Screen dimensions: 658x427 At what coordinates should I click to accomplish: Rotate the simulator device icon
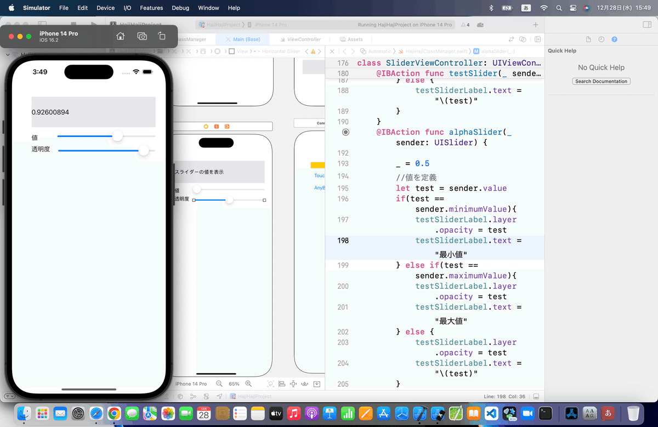tap(162, 36)
